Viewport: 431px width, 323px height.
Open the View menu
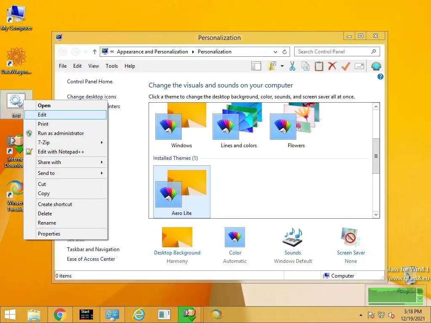tap(93, 66)
